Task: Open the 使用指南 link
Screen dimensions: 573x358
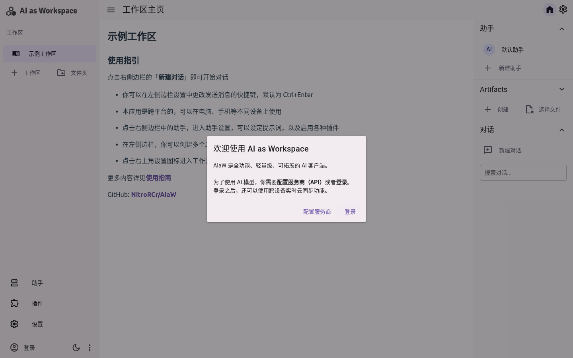Action: (158, 178)
